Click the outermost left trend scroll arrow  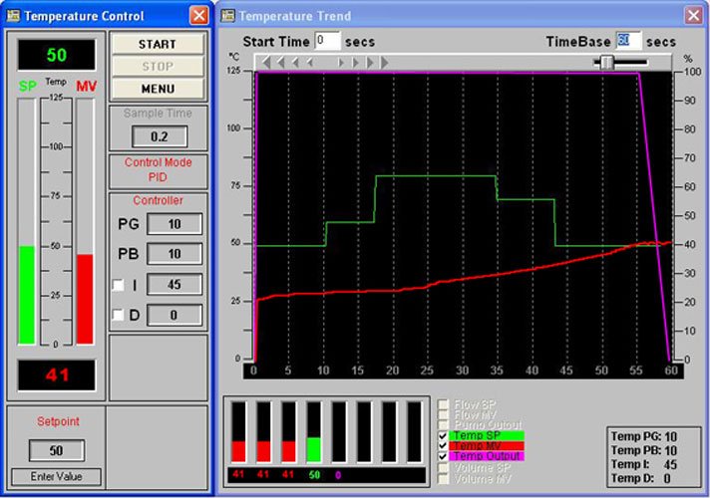pos(265,63)
